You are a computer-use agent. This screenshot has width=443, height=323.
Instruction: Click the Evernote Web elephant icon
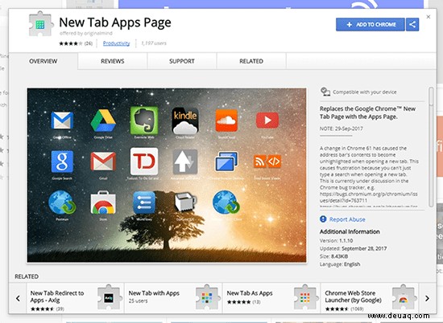click(144, 121)
